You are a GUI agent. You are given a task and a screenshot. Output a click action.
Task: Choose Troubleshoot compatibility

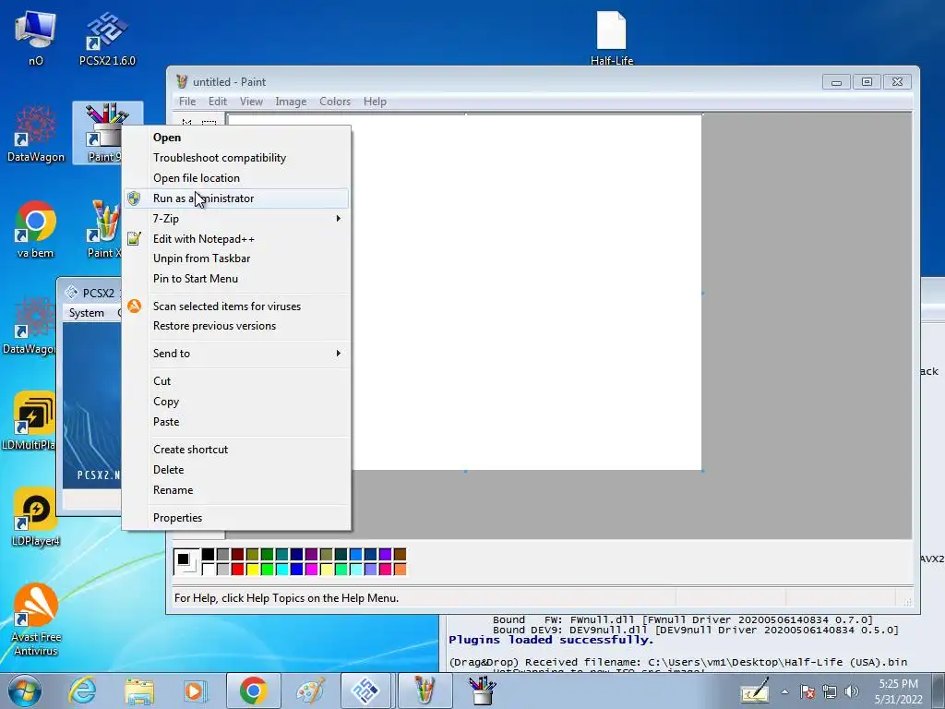pos(236,157)
